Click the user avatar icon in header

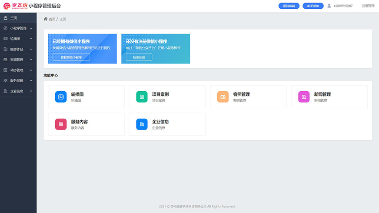(329, 6)
